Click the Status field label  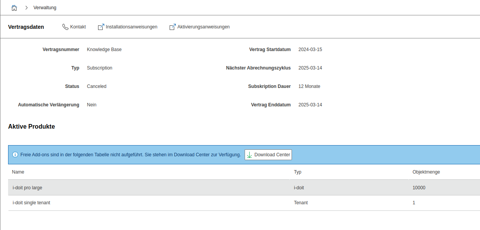[x=72, y=86]
